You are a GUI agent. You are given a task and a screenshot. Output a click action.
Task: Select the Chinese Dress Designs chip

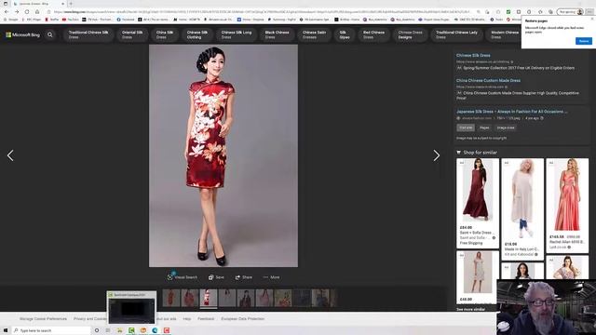coord(410,34)
